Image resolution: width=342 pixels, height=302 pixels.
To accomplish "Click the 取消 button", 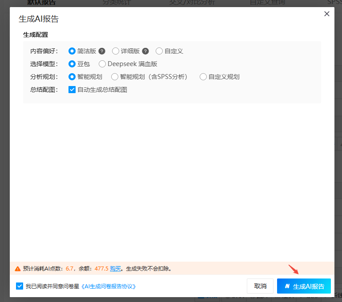I will click(x=260, y=286).
